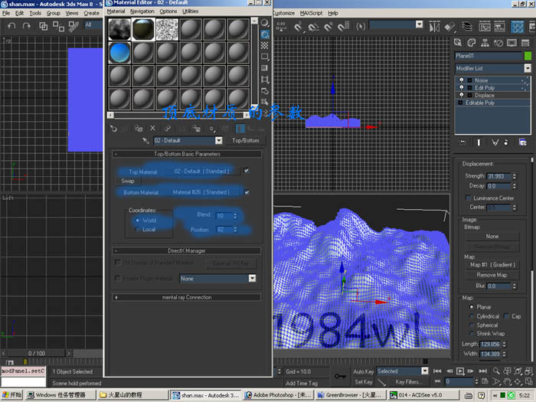Collapse Top/Bottom Basic Parameters rollout
536x402 pixels.
coord(187,154)
